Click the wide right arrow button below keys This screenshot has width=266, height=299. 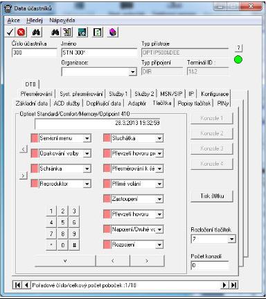pos(147,261)
